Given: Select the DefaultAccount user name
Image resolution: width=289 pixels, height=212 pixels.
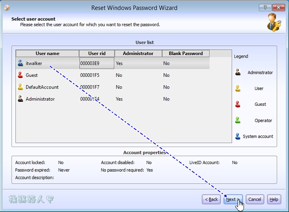Looking at the screenshot, I should tap(42, 87).
